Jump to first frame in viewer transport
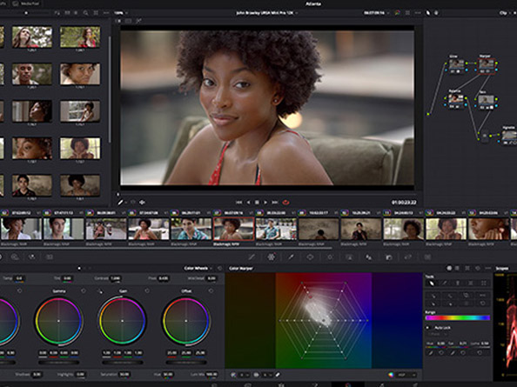 (x=239, y=203)
